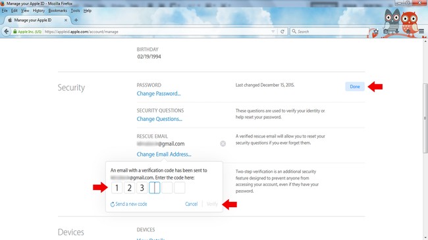
Task: Reload the page with the refresh icon
Action: pos(282,32)
